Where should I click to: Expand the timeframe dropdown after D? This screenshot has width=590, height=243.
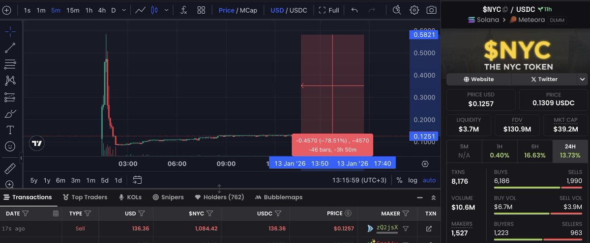click(x=123, y=10)
